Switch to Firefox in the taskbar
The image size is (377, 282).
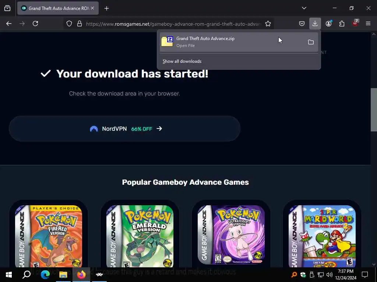point(81,275)
